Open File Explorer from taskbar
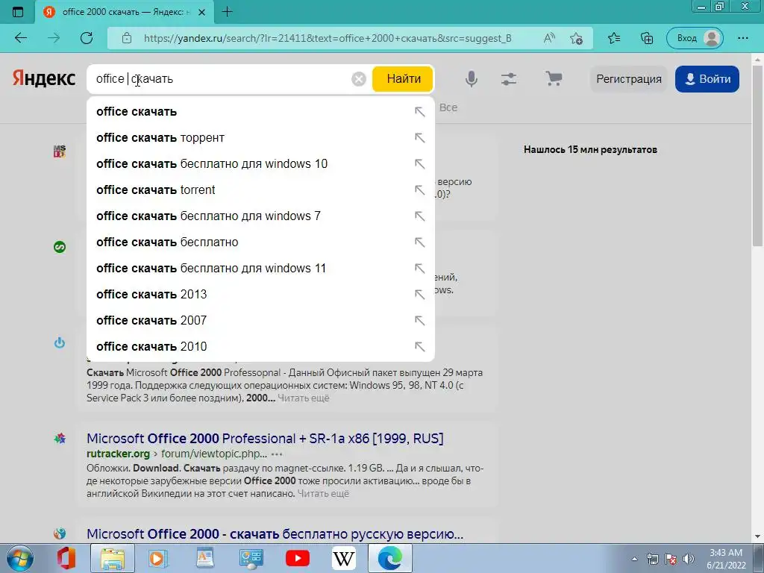This screenshot has height=573, width=764. (x=112, y=558)
